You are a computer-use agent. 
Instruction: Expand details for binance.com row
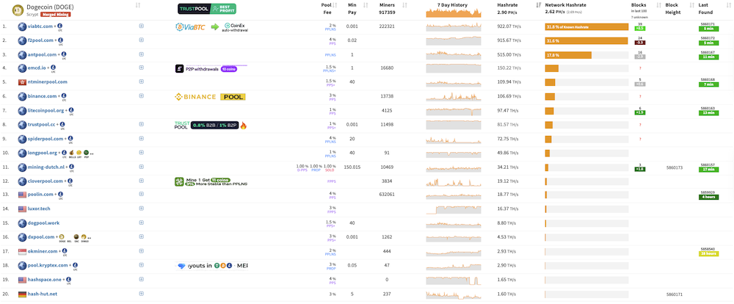coord(141,96)
